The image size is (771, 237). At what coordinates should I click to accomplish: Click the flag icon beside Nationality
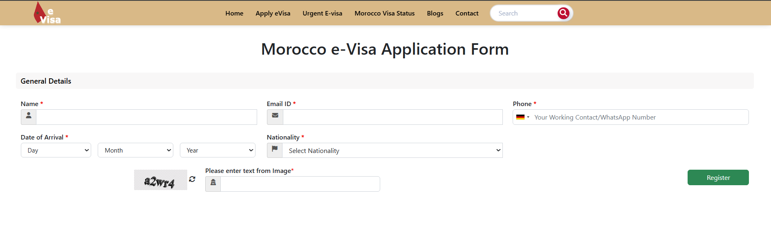(x=275, y=150)
